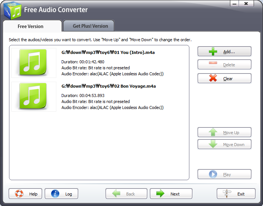Click the Delete button
The image size is (263, 206).
pos(224,64)
